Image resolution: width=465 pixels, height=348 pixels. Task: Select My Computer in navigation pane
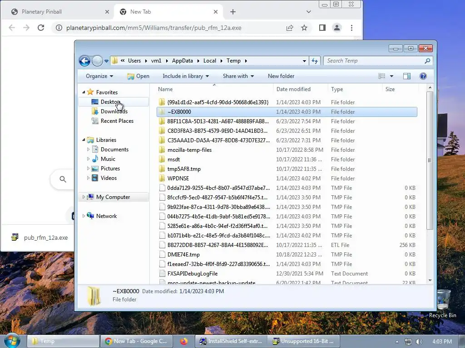pyautogui.click(x=113, y=197)
